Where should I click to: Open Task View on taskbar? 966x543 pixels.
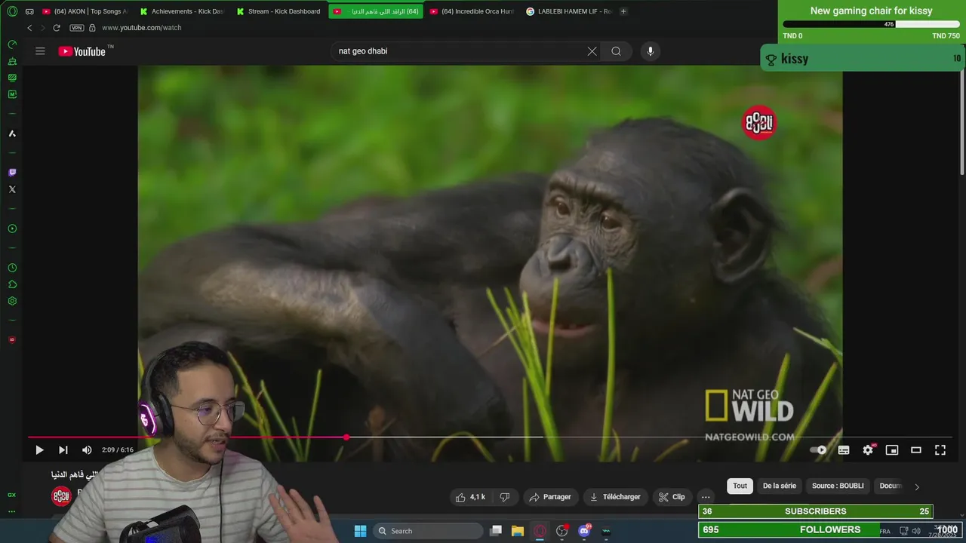pos(496,531)
